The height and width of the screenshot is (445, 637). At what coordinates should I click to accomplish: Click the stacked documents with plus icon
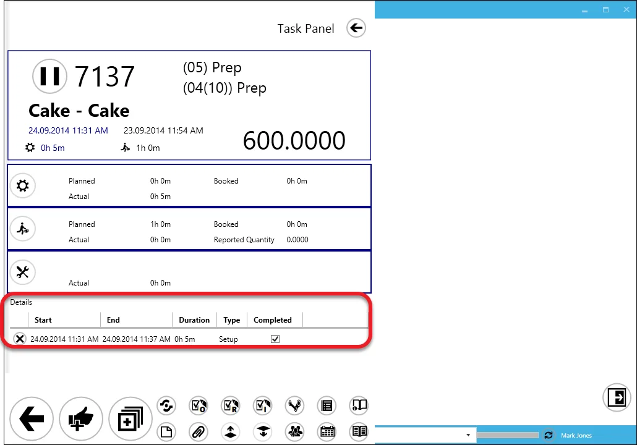pos(130,418)
